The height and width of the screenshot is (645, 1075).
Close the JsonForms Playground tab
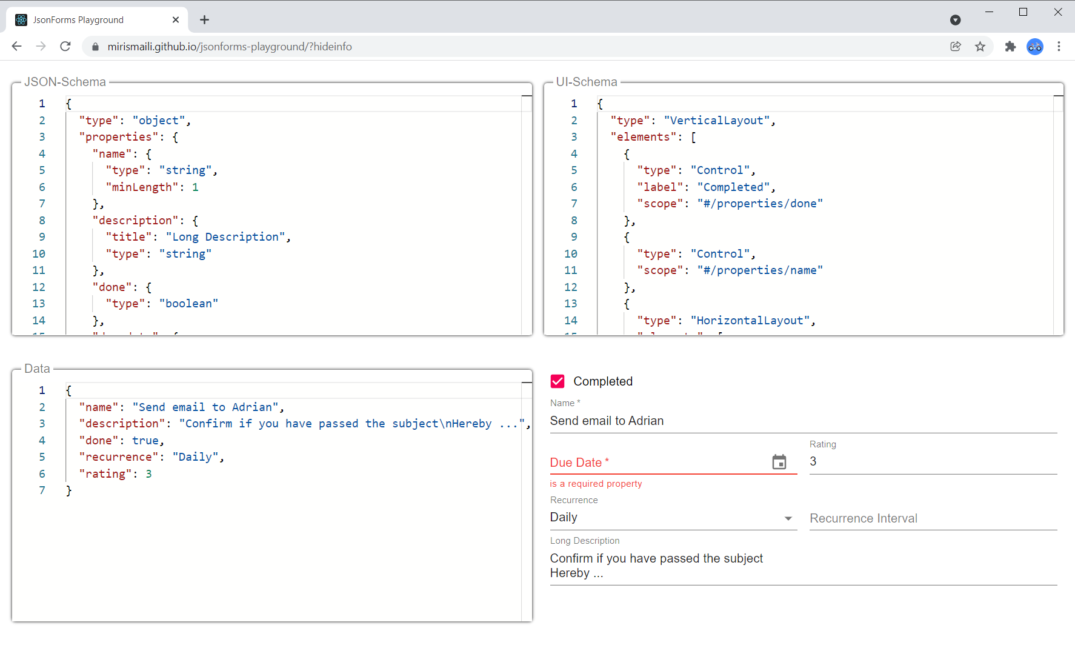pos(176,20)
